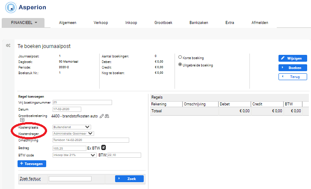Focus the Zoek factuur search field
The image size is (311, 189).
(x=70, y=179)
